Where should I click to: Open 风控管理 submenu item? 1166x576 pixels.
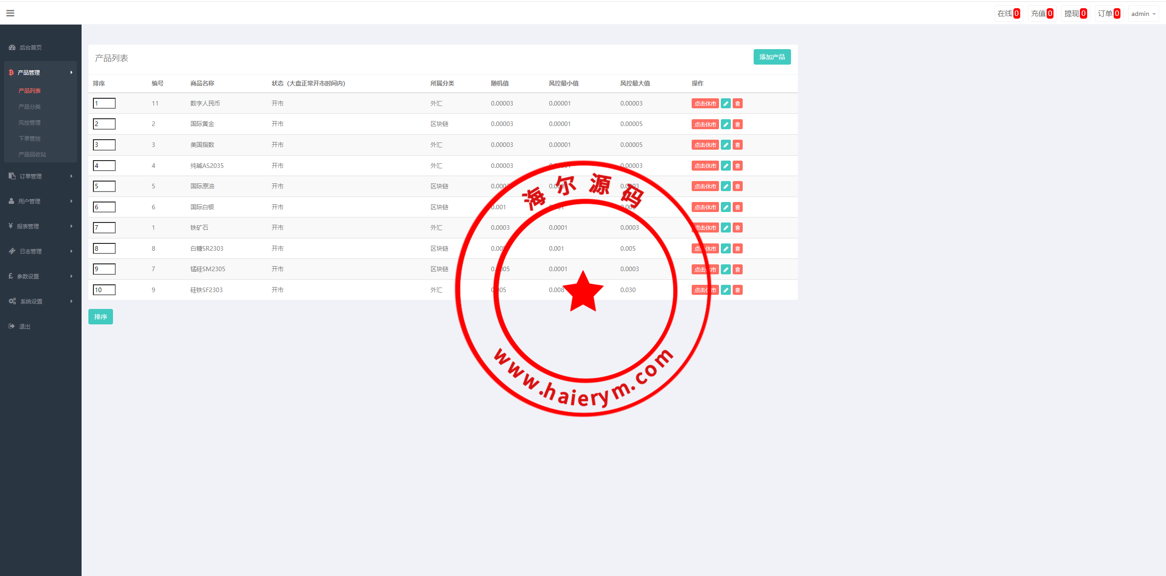[x=30, y=122]
